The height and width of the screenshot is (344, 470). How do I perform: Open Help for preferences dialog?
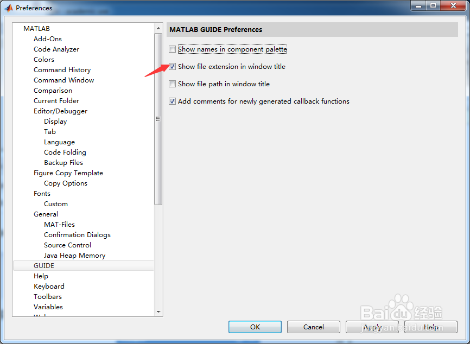(x=431, y=327)
